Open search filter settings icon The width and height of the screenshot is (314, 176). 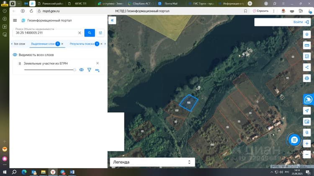(100, 33)
